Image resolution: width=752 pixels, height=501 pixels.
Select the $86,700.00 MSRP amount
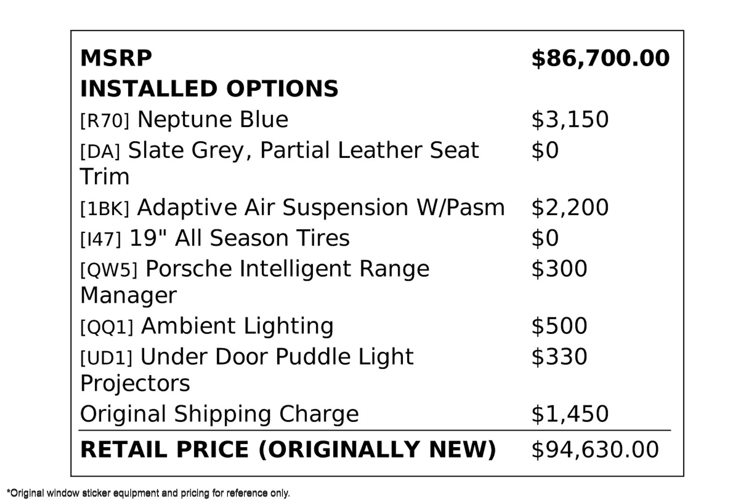[600, 58]
